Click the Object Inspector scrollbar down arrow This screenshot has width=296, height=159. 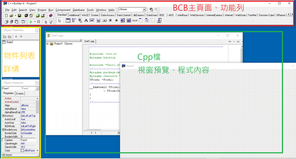37,151
